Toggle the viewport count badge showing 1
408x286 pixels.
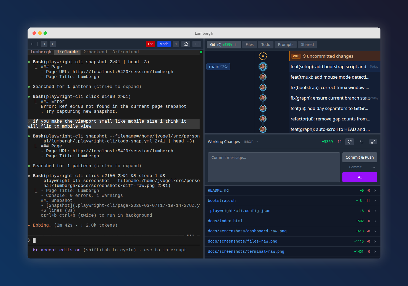tap(176, 44)
